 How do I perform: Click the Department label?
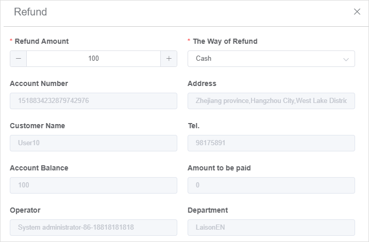click(x=208, y=210)
